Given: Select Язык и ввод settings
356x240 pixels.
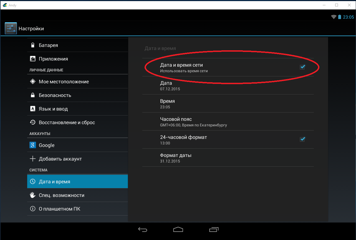Looking at the screenshot, I should (78, 109).
